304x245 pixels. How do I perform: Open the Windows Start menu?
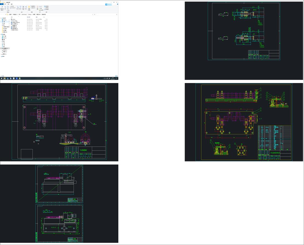tap(2, 78)
